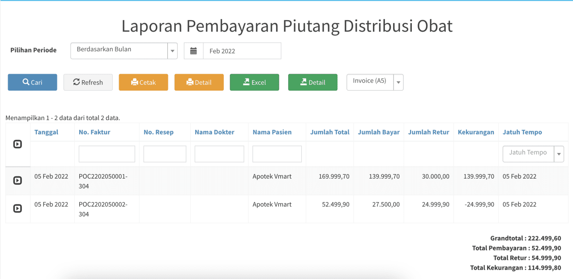The image size is (573, 279).
Task: Click the Feb 2022 date field
Action: click(242, 51)
